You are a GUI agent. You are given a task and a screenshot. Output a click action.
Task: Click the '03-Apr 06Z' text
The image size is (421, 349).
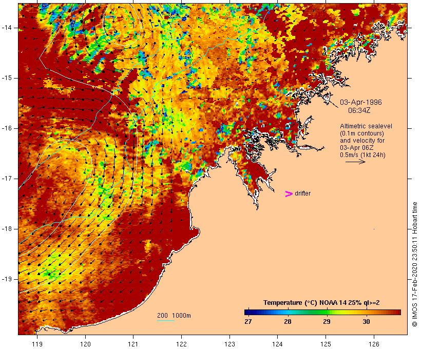(356, 148)
